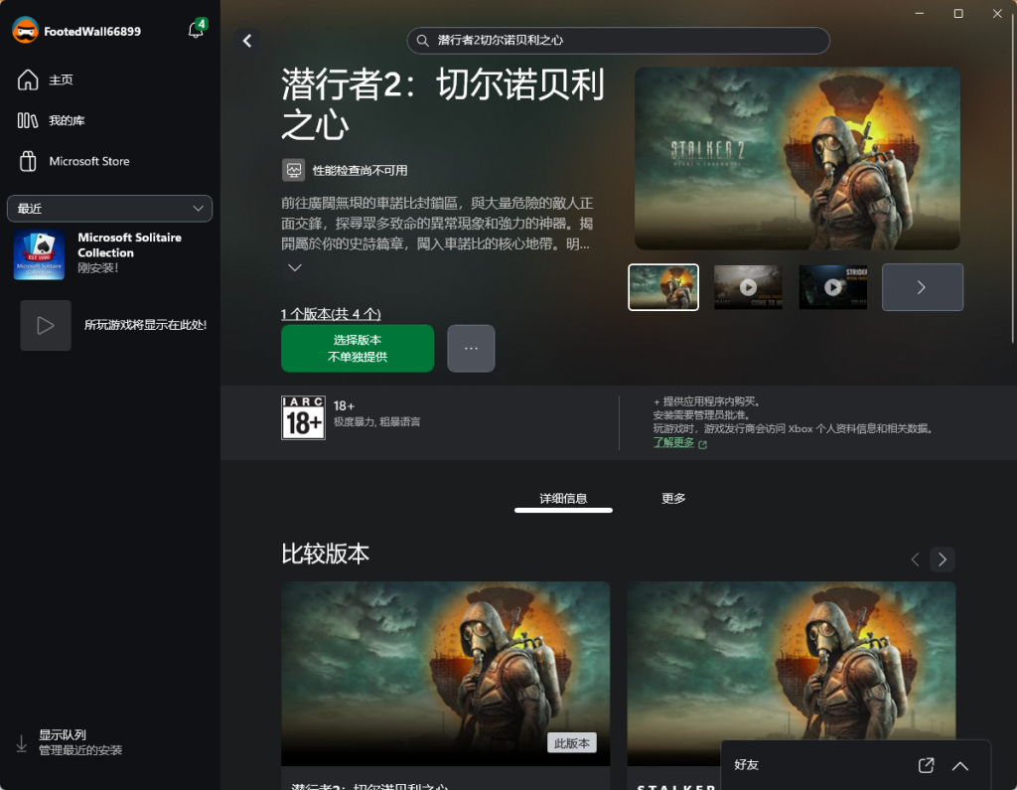Image resolution: width=1017 pixels, height=790 pixels.
Task: Click the back arrow button
Action: coord(247,41)
